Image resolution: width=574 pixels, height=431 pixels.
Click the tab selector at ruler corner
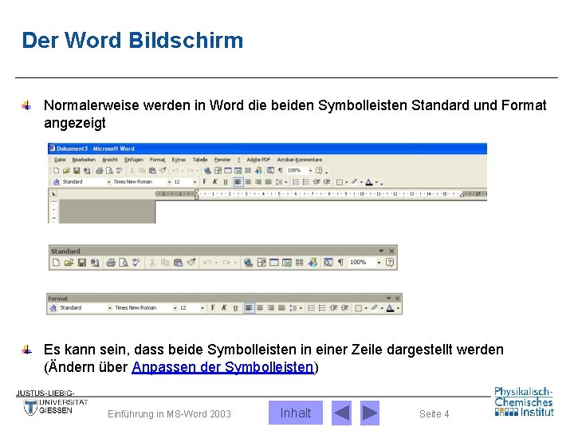pos(54,193)
